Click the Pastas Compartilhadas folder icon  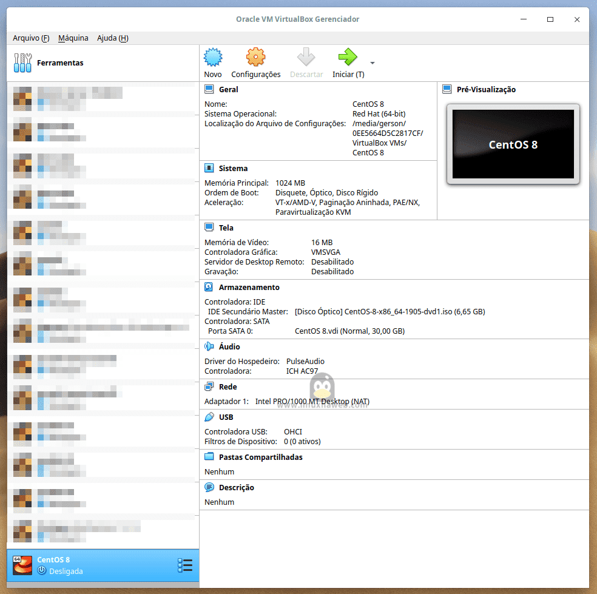[209, 457]
